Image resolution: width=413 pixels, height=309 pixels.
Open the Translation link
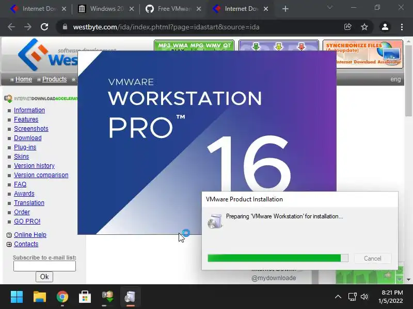(29, 203)
